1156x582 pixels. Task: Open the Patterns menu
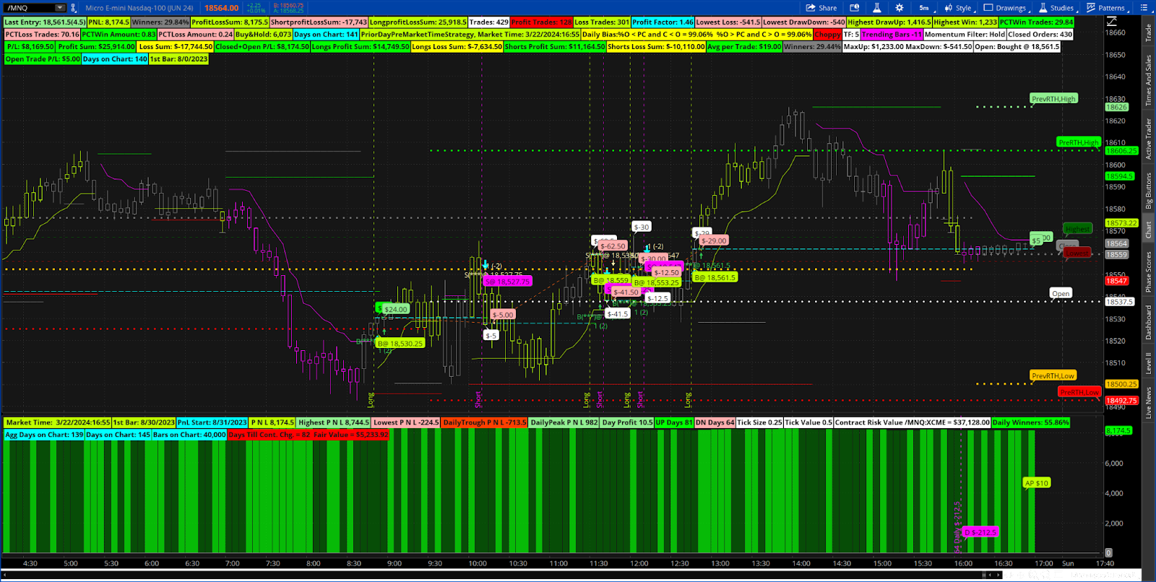click(x=1105, y=8)
